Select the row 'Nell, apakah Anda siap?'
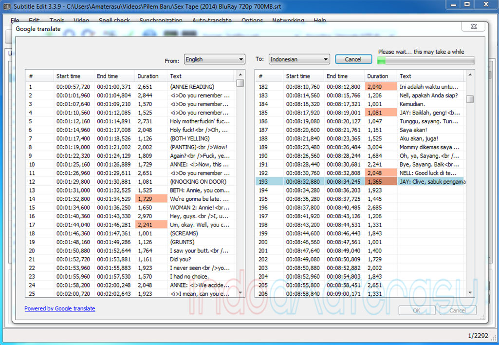 [361, 95]
